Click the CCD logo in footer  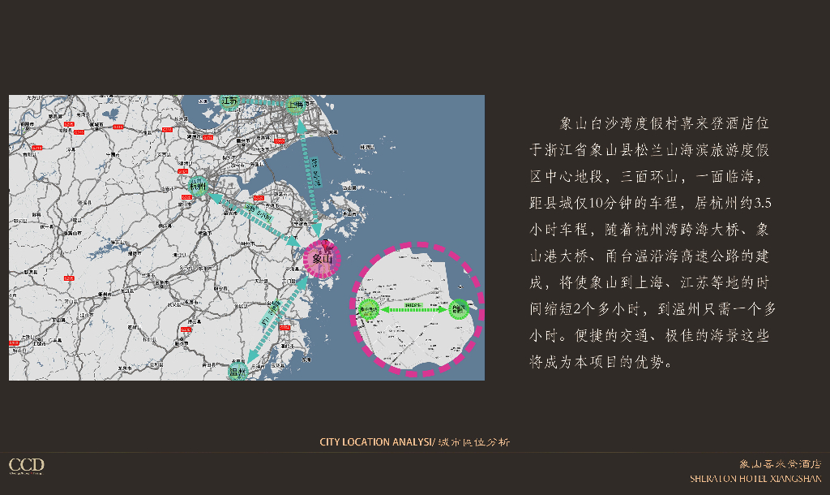(x=26, y=466)
